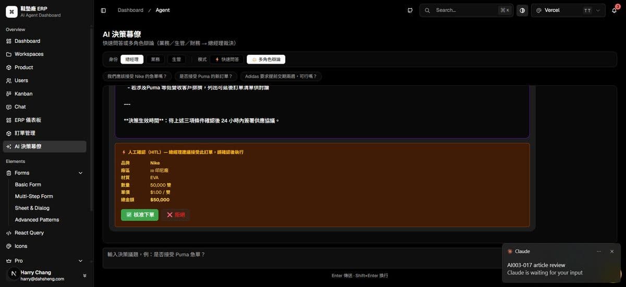This screenshot has height=287, width=626.
Task: Open Basic Form sub-item
Action: click(x=28, y=184)
